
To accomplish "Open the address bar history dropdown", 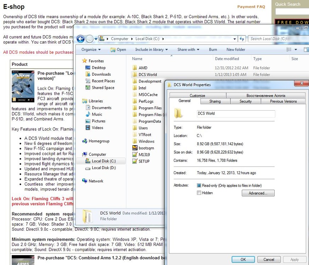I will click(x=235, y=39).
